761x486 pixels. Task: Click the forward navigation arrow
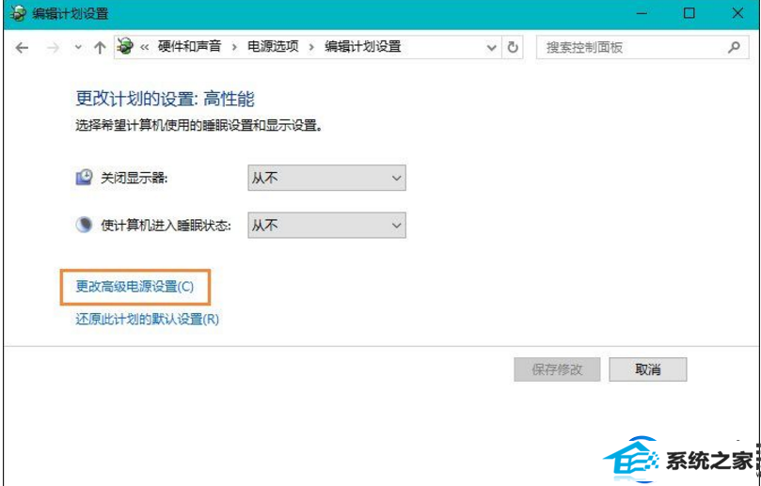53,48
